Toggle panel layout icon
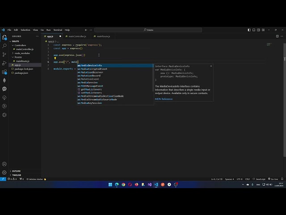The width and height of the screenshot is (286, 215). [254, 30]
